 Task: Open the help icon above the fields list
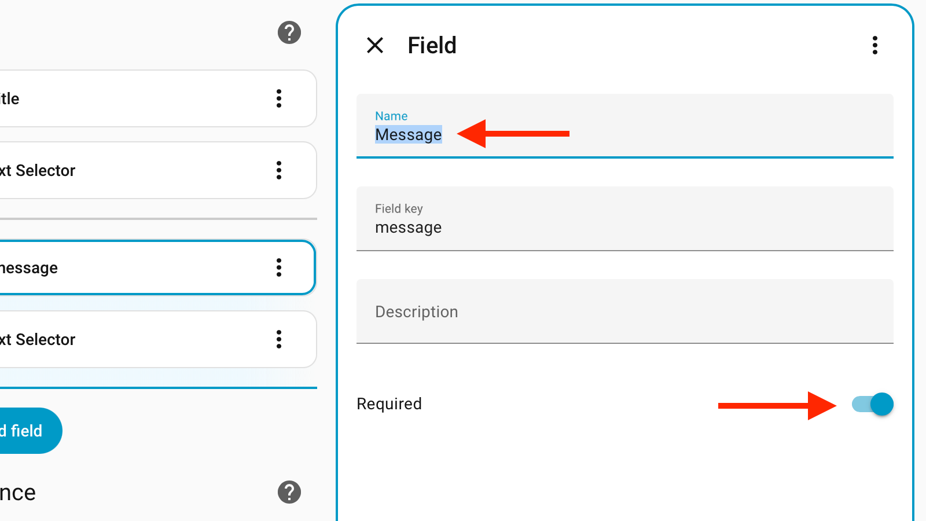(289, 33)
